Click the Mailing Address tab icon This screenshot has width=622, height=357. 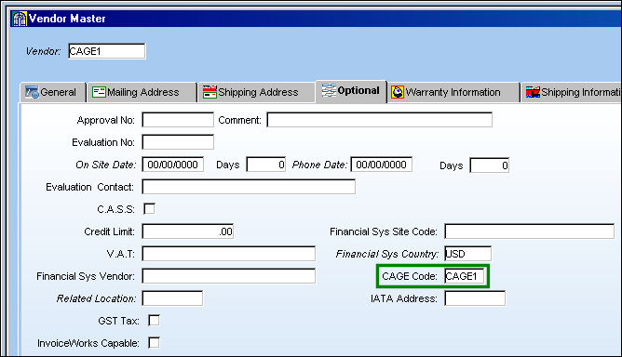pos(99,92)
